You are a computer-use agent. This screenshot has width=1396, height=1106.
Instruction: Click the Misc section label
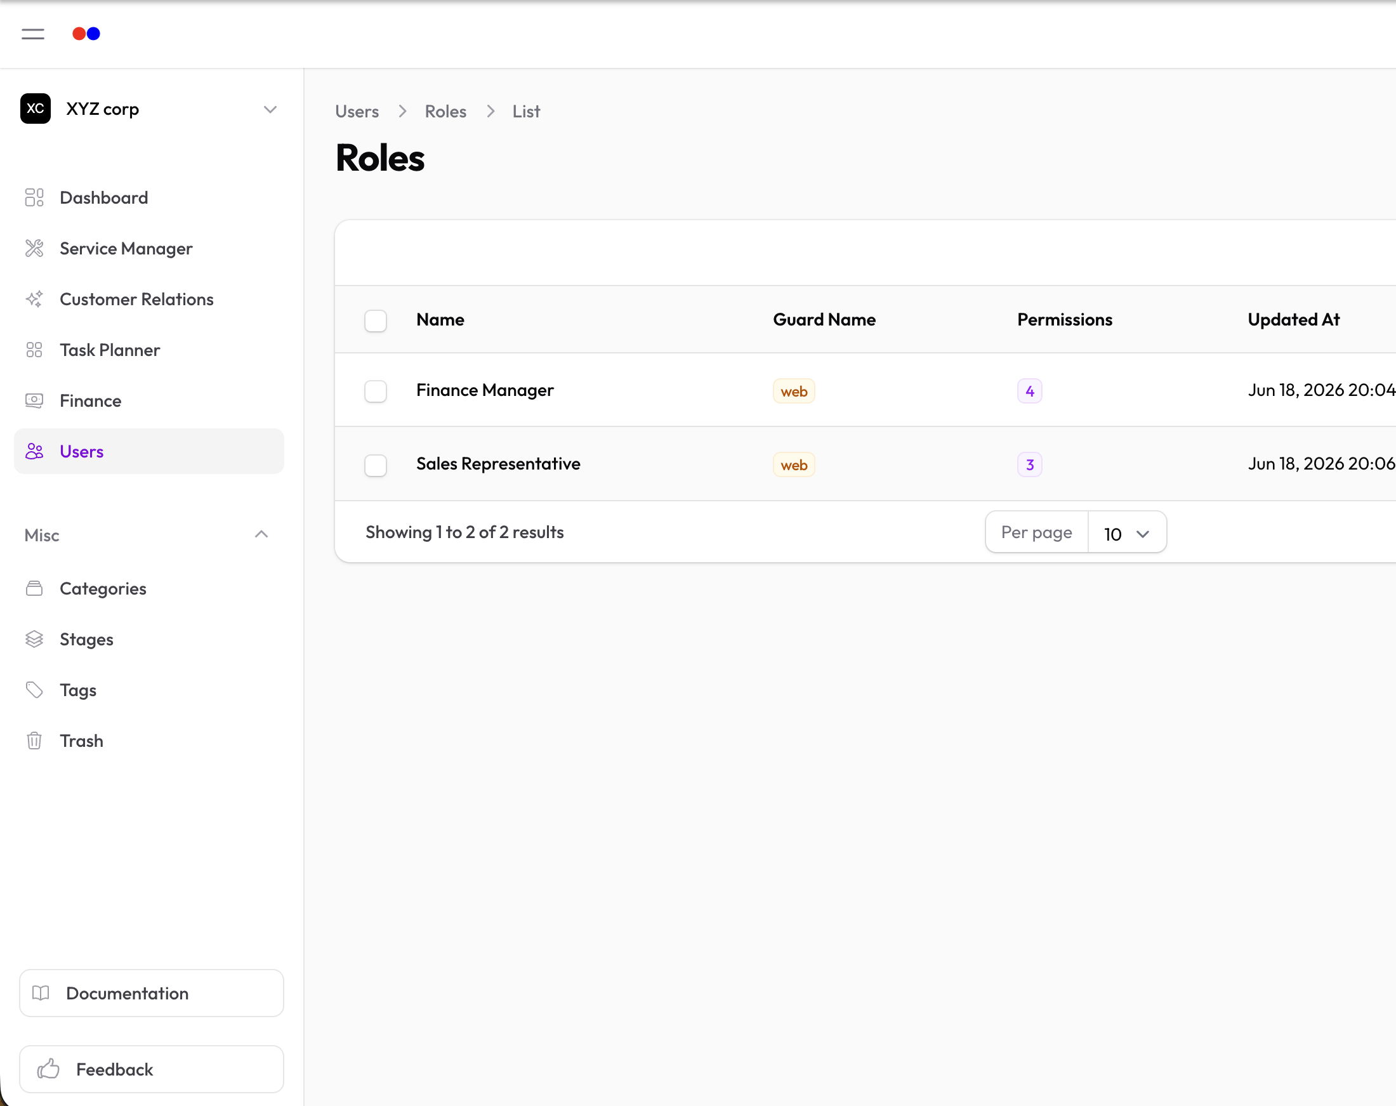(42, 536)
